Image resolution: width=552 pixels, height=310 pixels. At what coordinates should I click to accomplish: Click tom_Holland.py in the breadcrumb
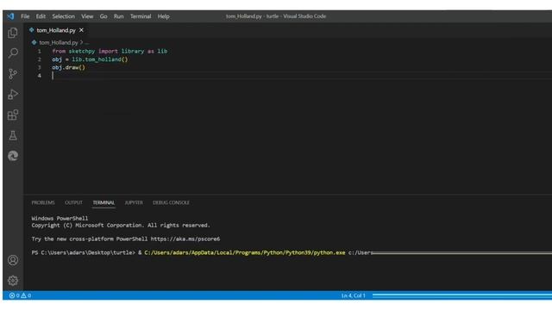pos(59,42)
